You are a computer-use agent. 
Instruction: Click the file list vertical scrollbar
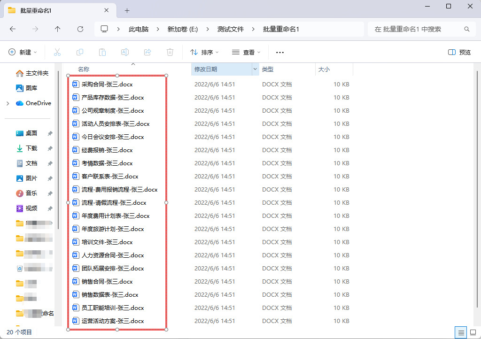click(x=477, y=188)
